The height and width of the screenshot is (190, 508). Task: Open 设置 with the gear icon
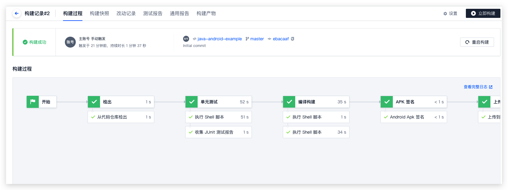[x=450, y=14]
